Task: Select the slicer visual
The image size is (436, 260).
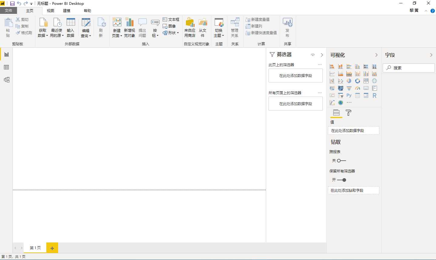Action: 341,95
